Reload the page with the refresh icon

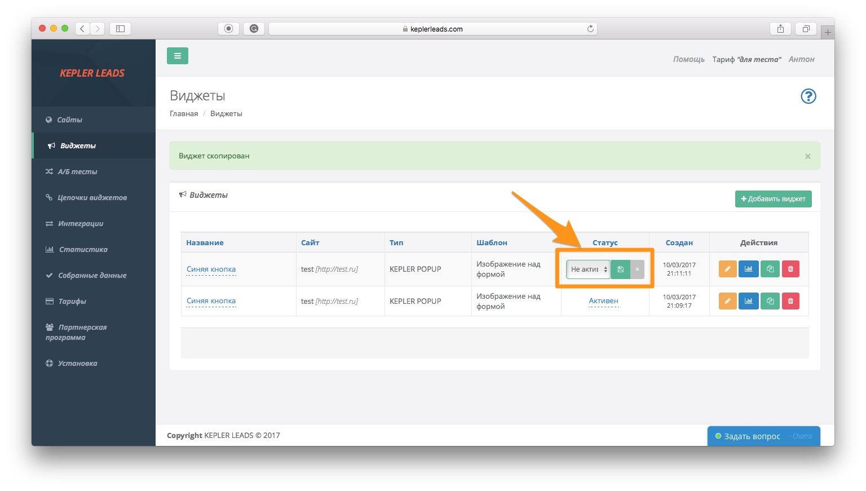click(x=590, y=29)
